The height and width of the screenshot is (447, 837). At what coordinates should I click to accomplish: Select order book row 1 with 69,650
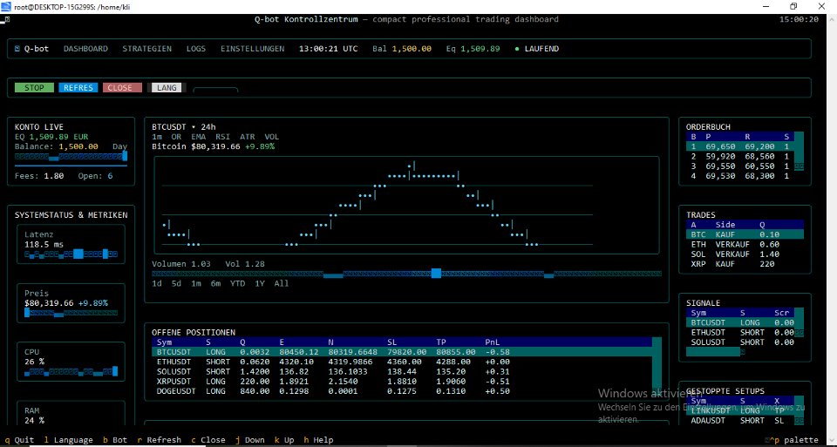(740, 146)
